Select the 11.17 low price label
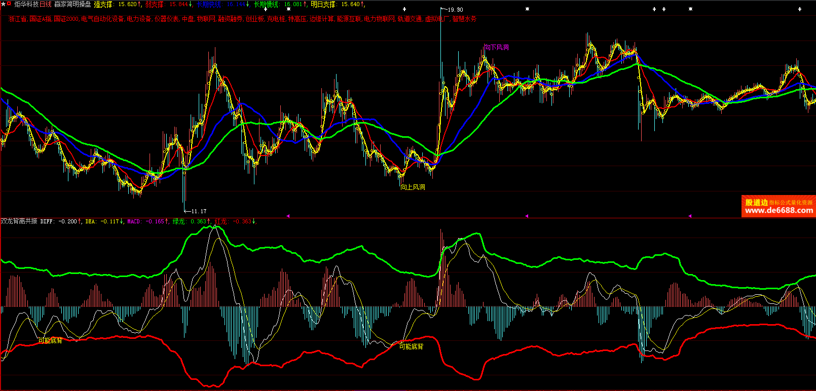This screenshot has width=816, height=391. 198,211
